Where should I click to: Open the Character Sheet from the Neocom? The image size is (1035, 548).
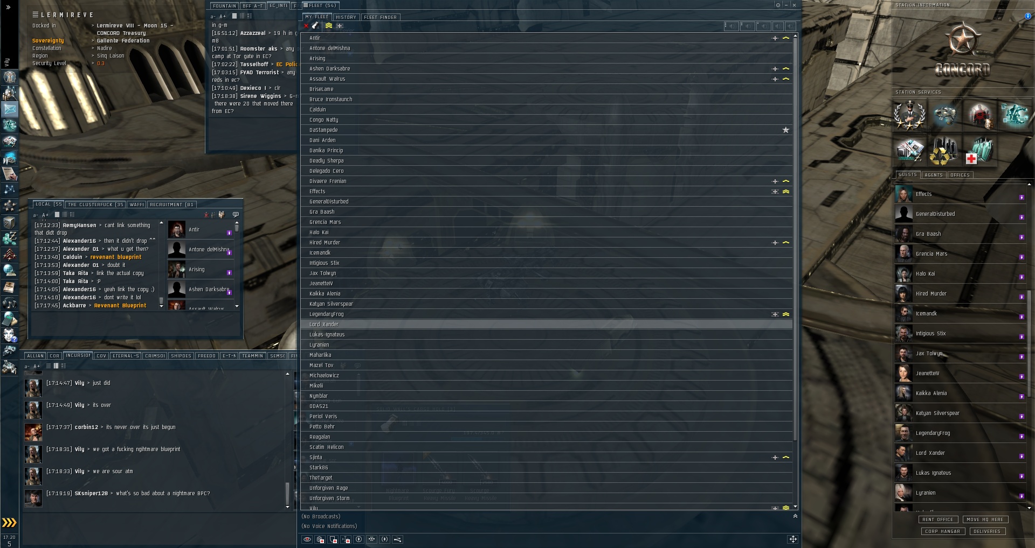[x=9, y=77]
